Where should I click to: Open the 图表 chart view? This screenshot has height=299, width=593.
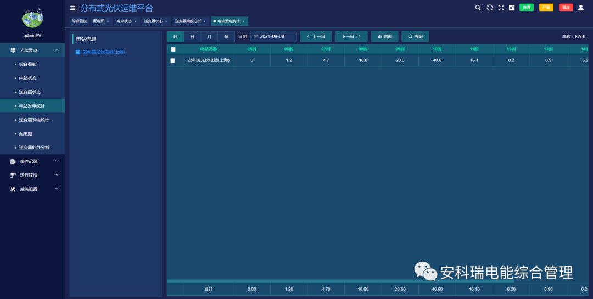(x=384, y=37)
